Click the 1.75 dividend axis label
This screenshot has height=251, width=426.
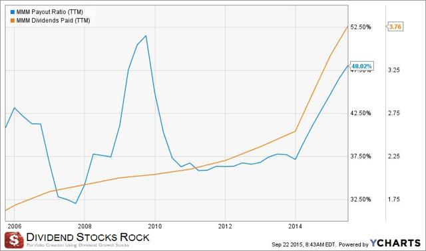pos(394,200)
